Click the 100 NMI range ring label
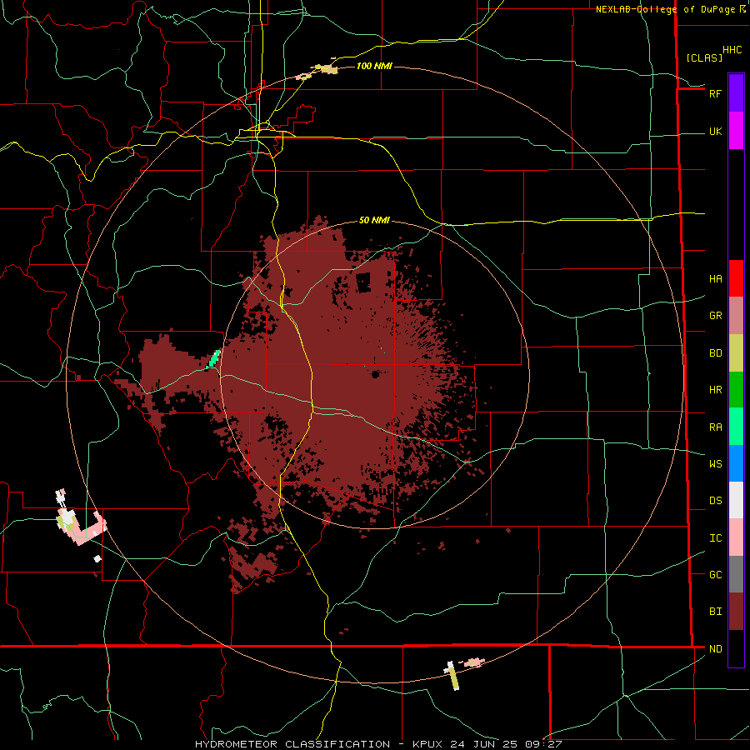 pyautogui.click(x=374, y=66)
